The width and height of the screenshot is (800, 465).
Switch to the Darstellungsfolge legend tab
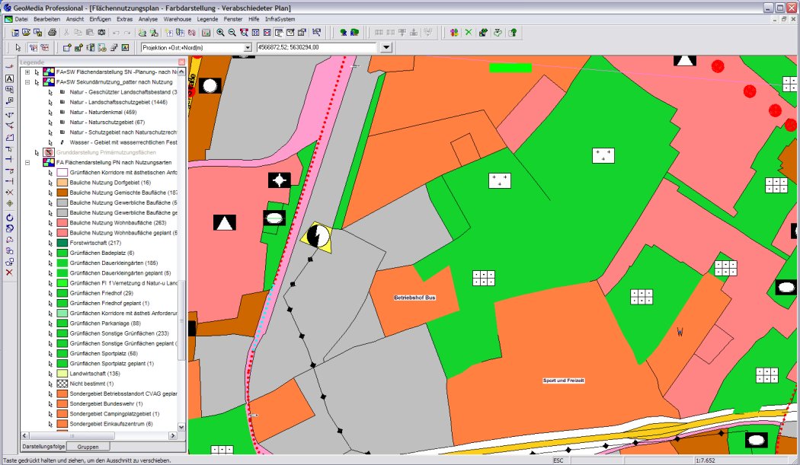click(x=43, y=447)
